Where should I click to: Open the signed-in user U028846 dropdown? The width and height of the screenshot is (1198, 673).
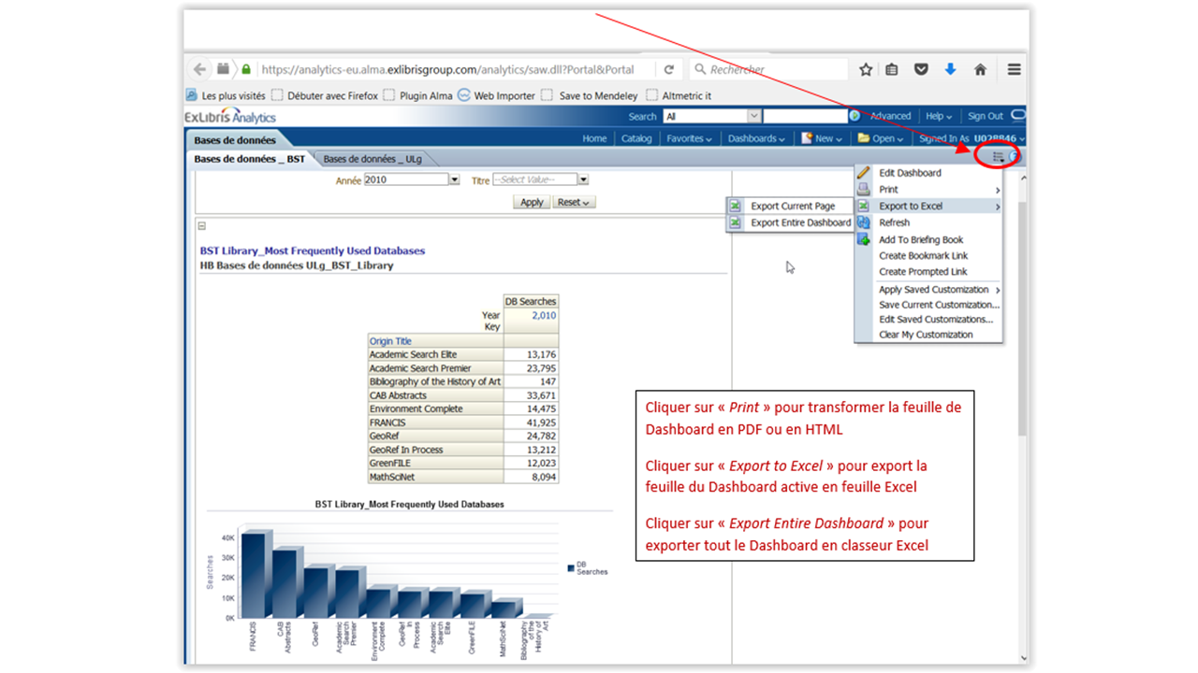coord(1000,138)
